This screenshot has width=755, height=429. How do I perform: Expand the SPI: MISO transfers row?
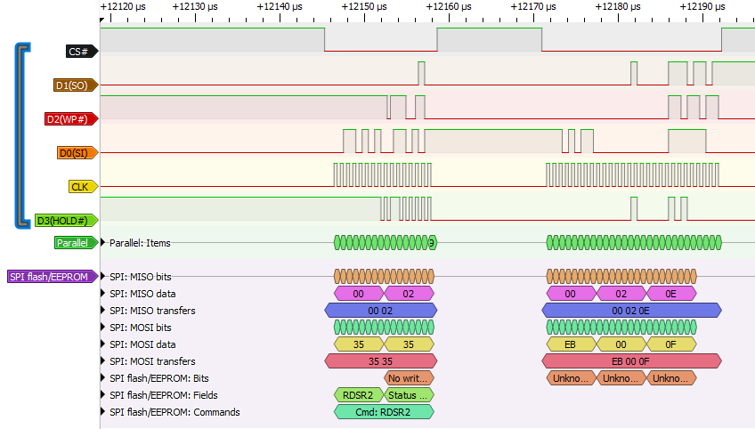pos(102,310)
